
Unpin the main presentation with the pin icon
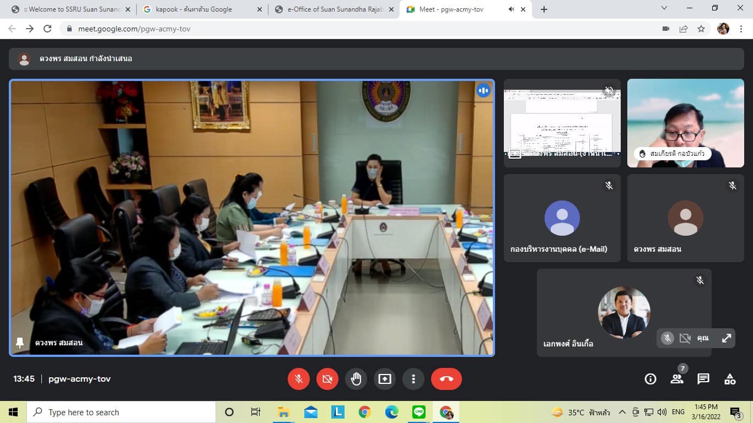20,343
